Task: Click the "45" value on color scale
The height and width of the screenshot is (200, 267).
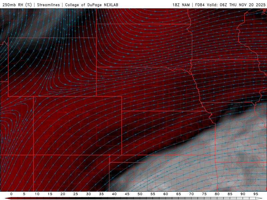Action: click(127, 194)
